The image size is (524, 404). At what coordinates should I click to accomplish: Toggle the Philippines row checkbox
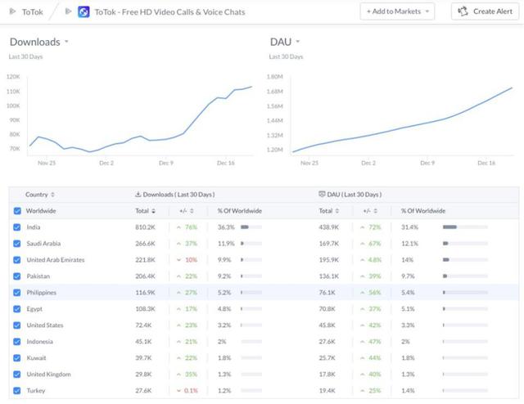[18, 293]
